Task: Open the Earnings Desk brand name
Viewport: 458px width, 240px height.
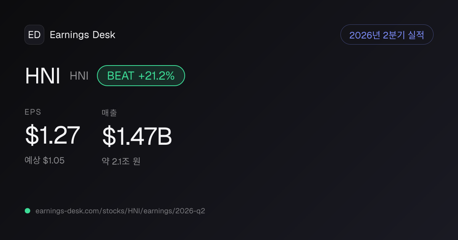Action: [82, 35]
